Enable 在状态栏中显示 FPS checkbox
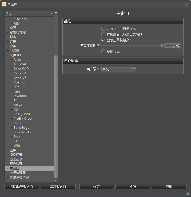 click(103, 29)
